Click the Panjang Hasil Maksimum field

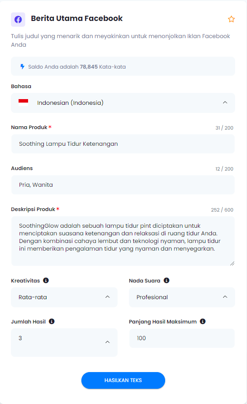tap(182, 338)
